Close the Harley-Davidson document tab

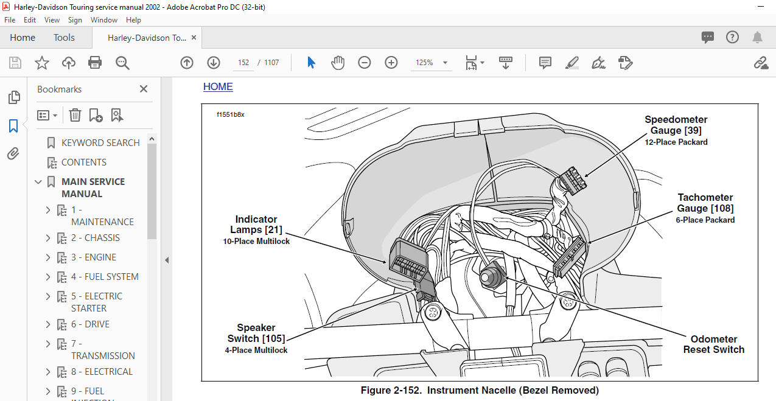(x=194, y=38)
